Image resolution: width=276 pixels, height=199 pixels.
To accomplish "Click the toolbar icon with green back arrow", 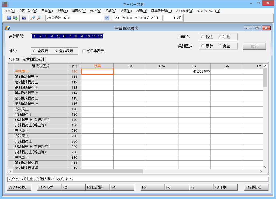I will (x=15, y=18).
